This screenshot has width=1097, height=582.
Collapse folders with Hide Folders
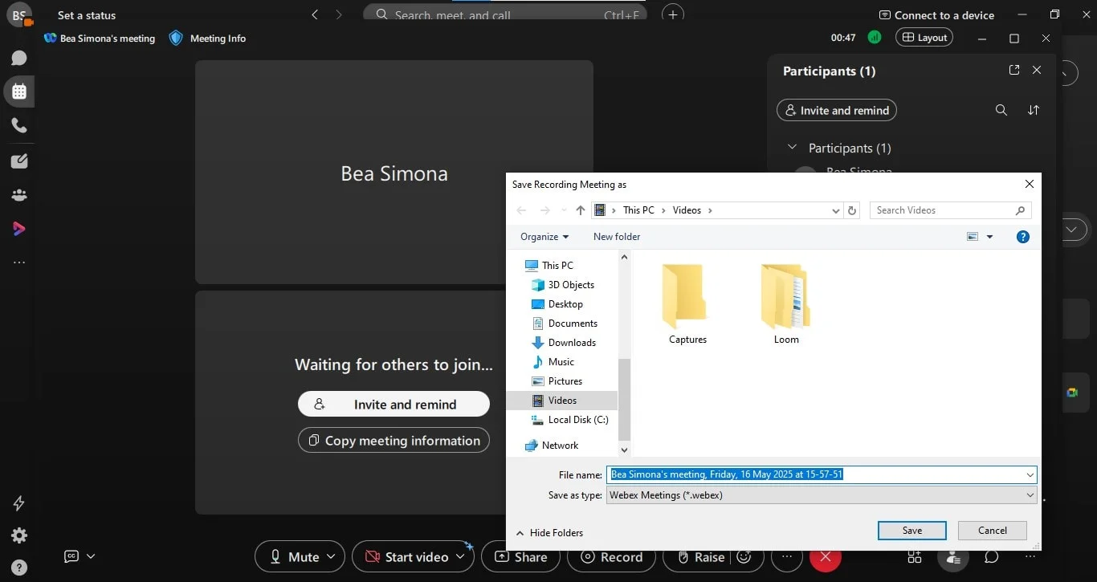pyautogui.click(x=549, y=533)
